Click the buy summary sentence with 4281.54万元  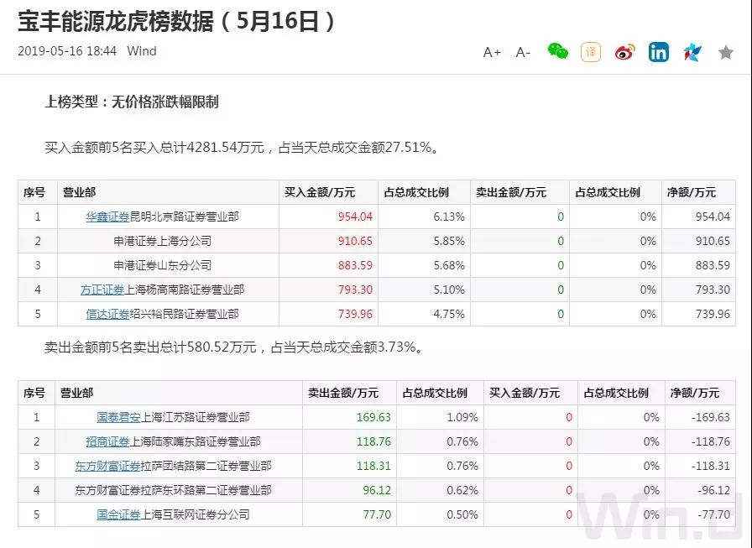pyautogui.click(x=242, y=147)
